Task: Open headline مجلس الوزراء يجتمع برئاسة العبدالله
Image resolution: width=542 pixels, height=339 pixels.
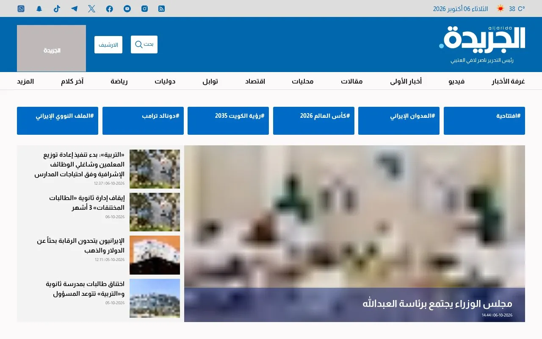Action: [x=437, y=304]
